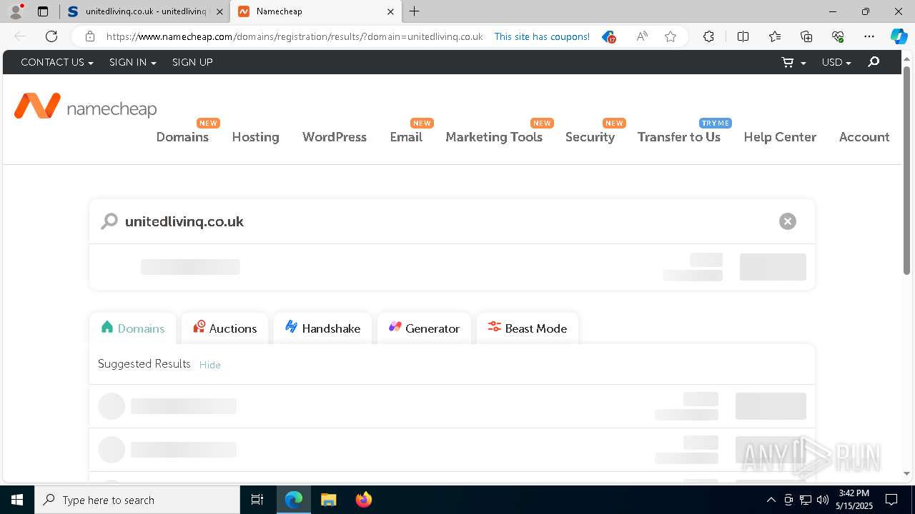The width and height of the screenshot is (915, 514).
Task: Add page to favorites star icon
Action: point(671,36)
